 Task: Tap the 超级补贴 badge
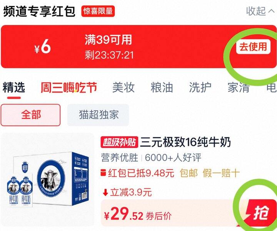pos(119,142)
